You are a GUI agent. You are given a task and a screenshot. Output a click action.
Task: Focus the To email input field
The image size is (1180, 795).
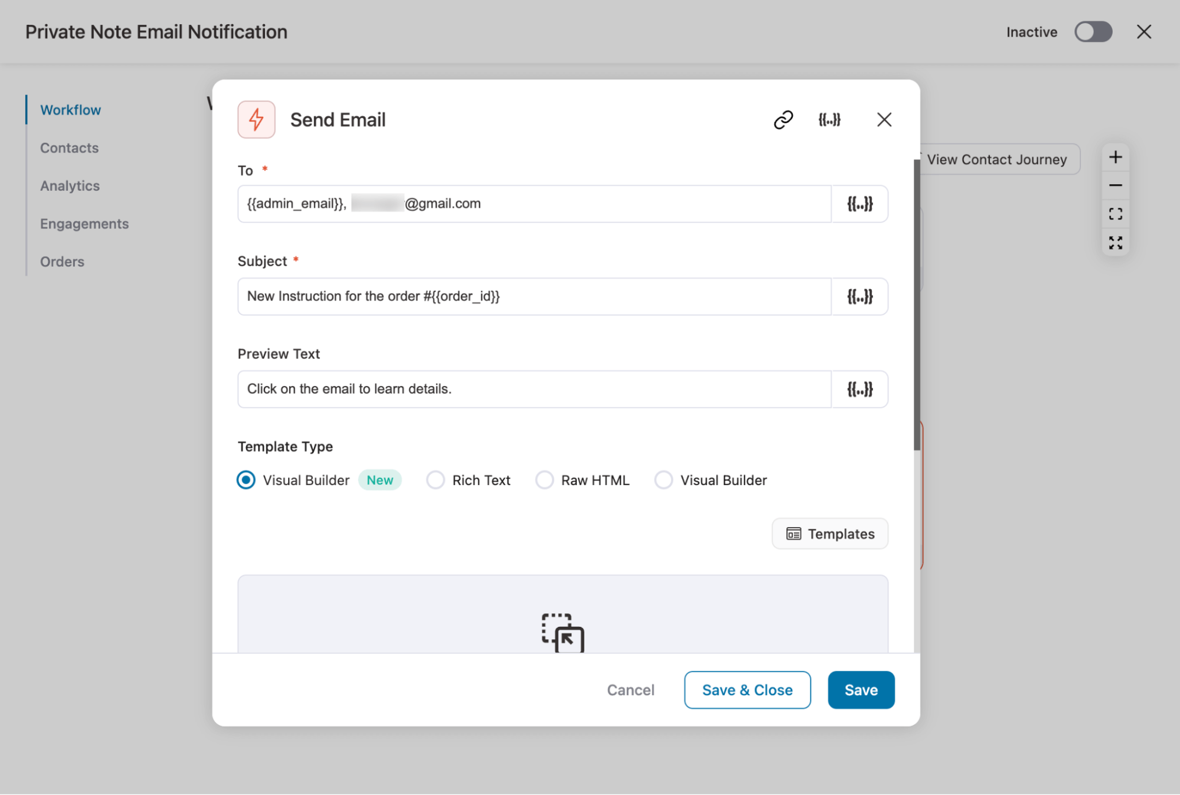(534, 204)
